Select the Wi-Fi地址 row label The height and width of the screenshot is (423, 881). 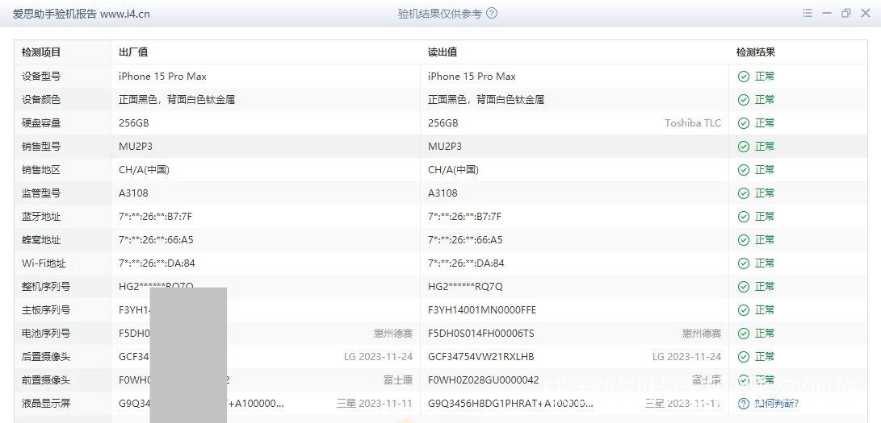pyautogui.click(x=44, y=263)
